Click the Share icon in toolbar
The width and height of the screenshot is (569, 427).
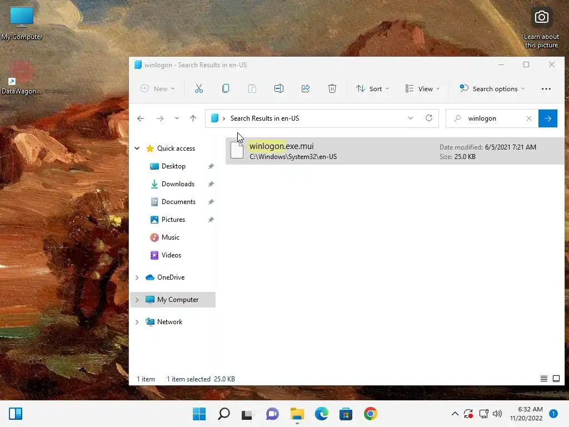tap(306, 88)
